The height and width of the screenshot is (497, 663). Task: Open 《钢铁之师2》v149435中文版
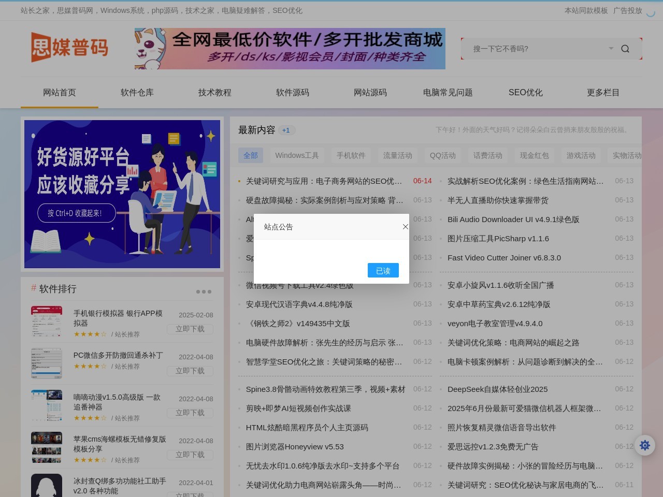[x=298, y=324]
